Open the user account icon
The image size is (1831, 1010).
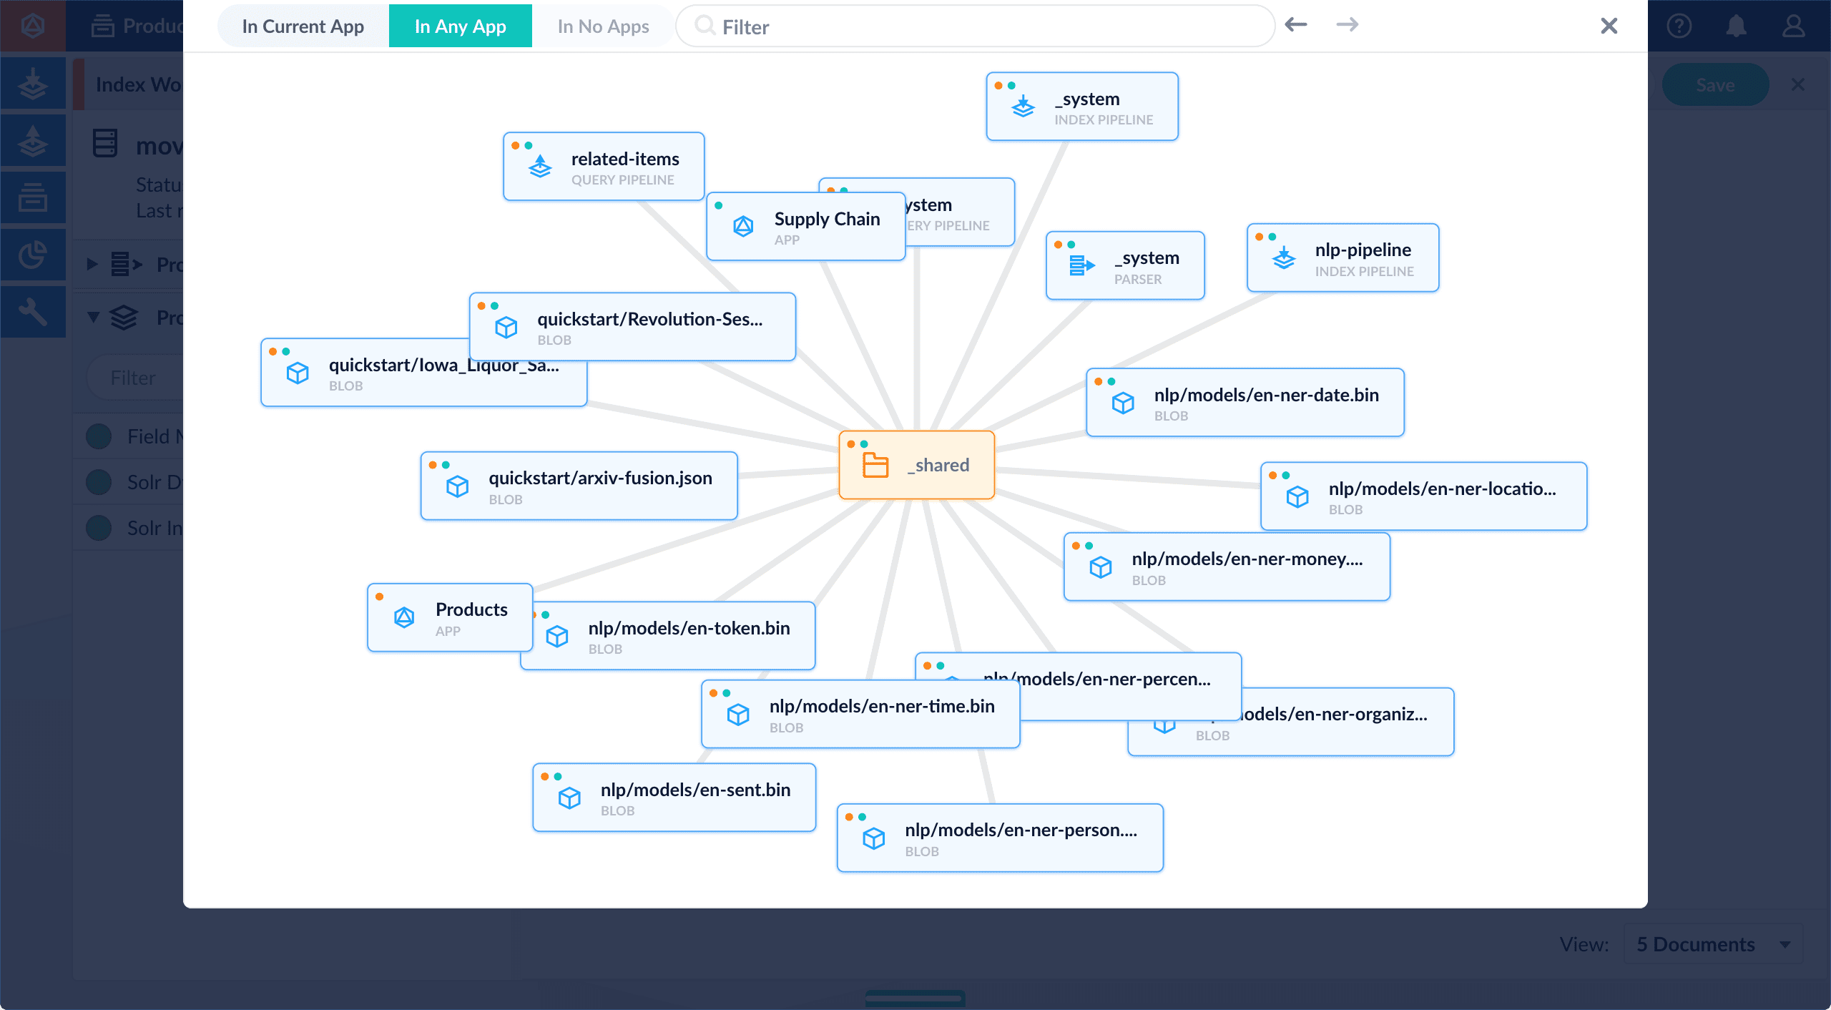pyautogui.click(x=1793, y=26)
